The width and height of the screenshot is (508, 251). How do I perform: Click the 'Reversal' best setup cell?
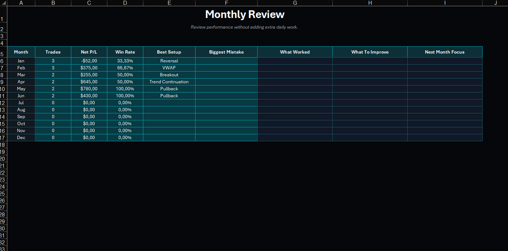click(x=169, y=61)
